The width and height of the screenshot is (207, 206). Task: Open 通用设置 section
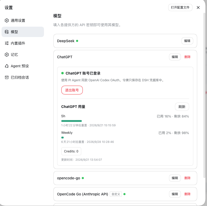pyautogui.click(x=23, y=20)
